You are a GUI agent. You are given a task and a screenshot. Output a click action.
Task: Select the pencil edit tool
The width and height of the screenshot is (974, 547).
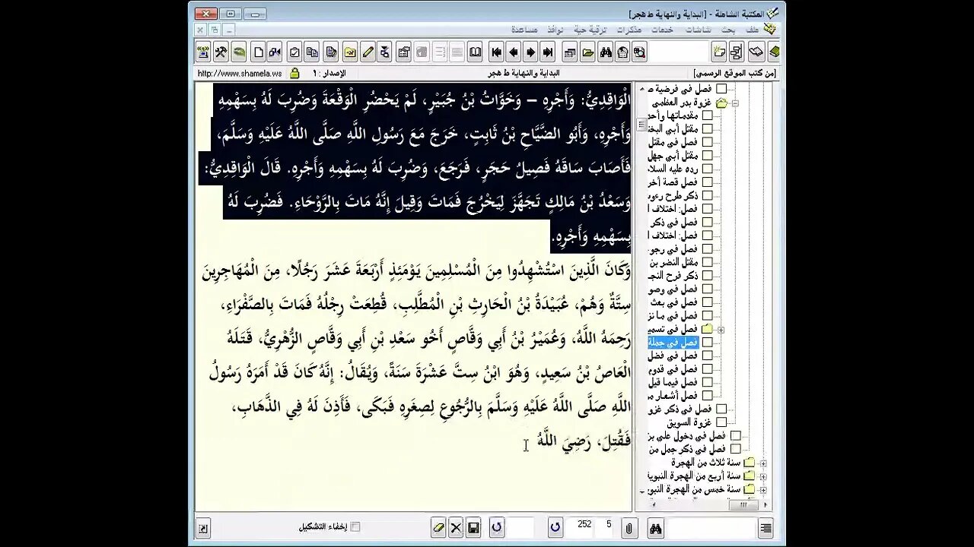pyautogui.click(x=368, y=52)
